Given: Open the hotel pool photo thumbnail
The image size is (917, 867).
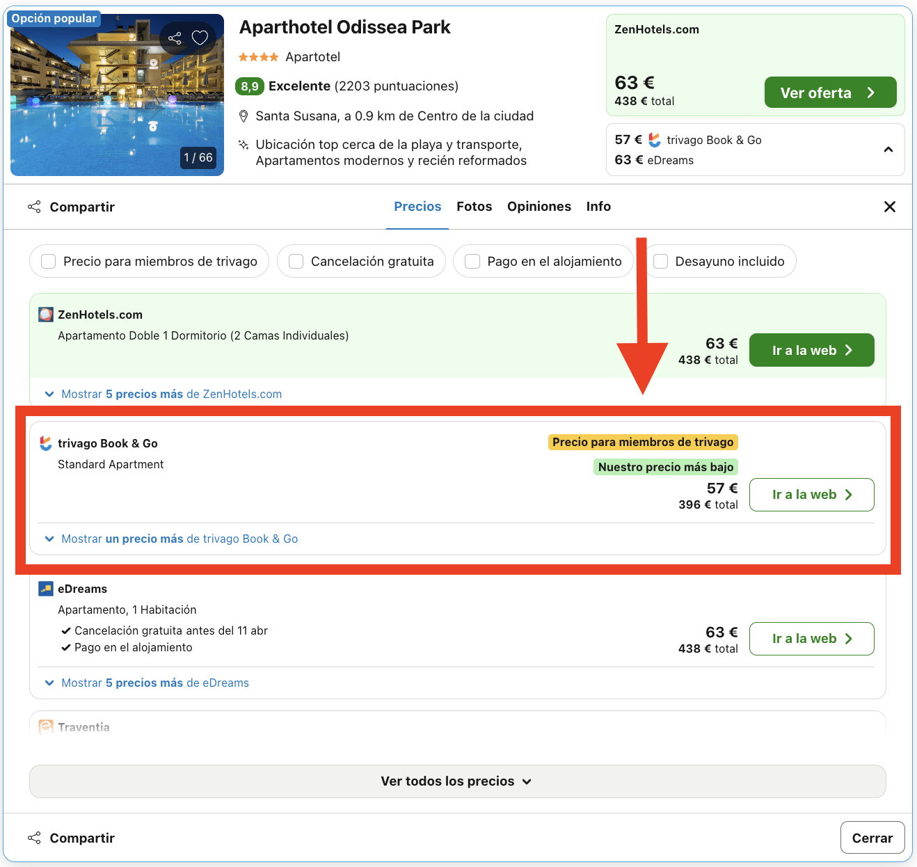Looking at the screenshot, I should tap(117, 95).
